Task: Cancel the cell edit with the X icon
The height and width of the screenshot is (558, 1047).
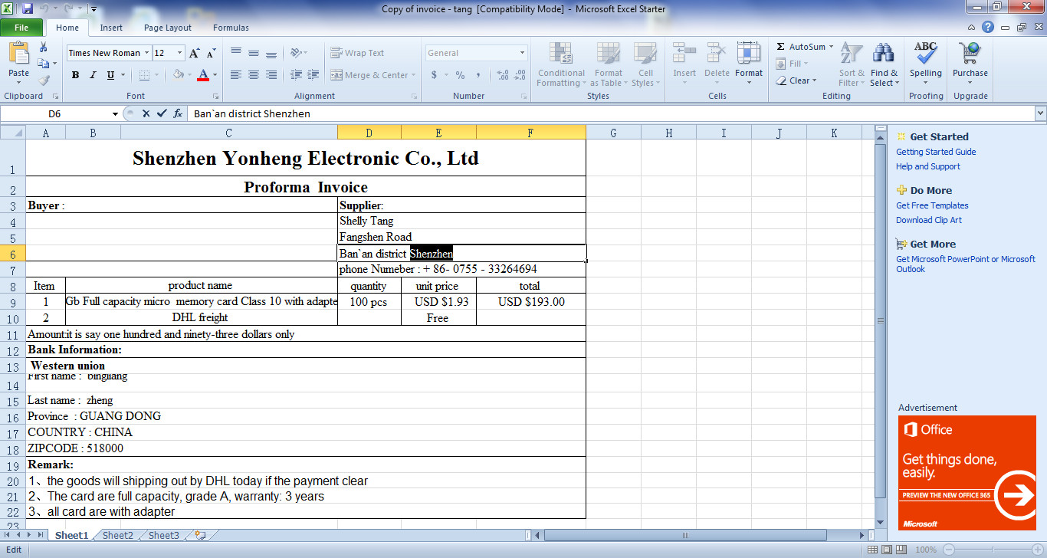Action: pos(146,113)
